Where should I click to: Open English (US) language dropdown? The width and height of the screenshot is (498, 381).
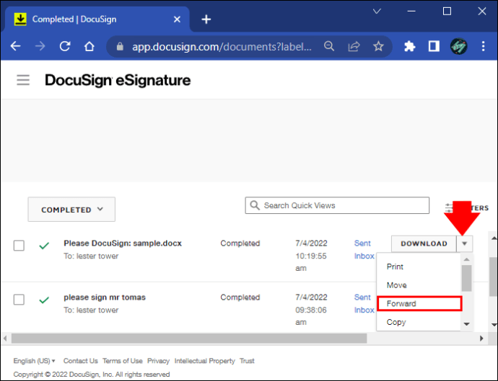(35, 361)
